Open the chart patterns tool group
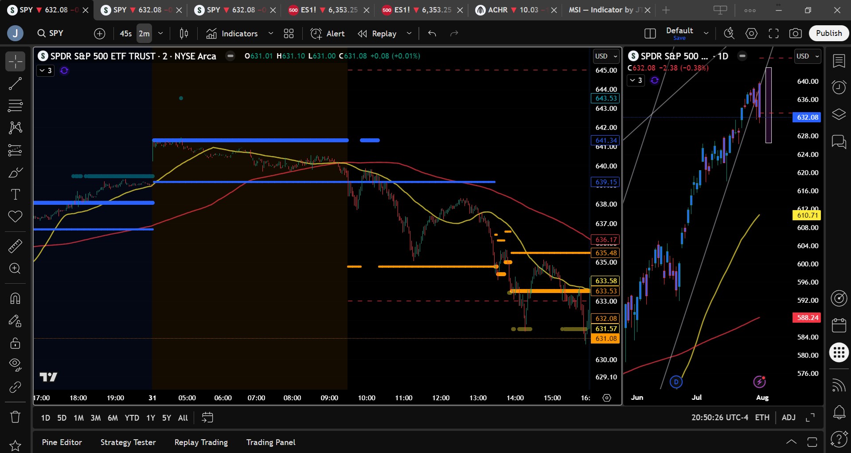851x453 pixels. click(15, 128)
